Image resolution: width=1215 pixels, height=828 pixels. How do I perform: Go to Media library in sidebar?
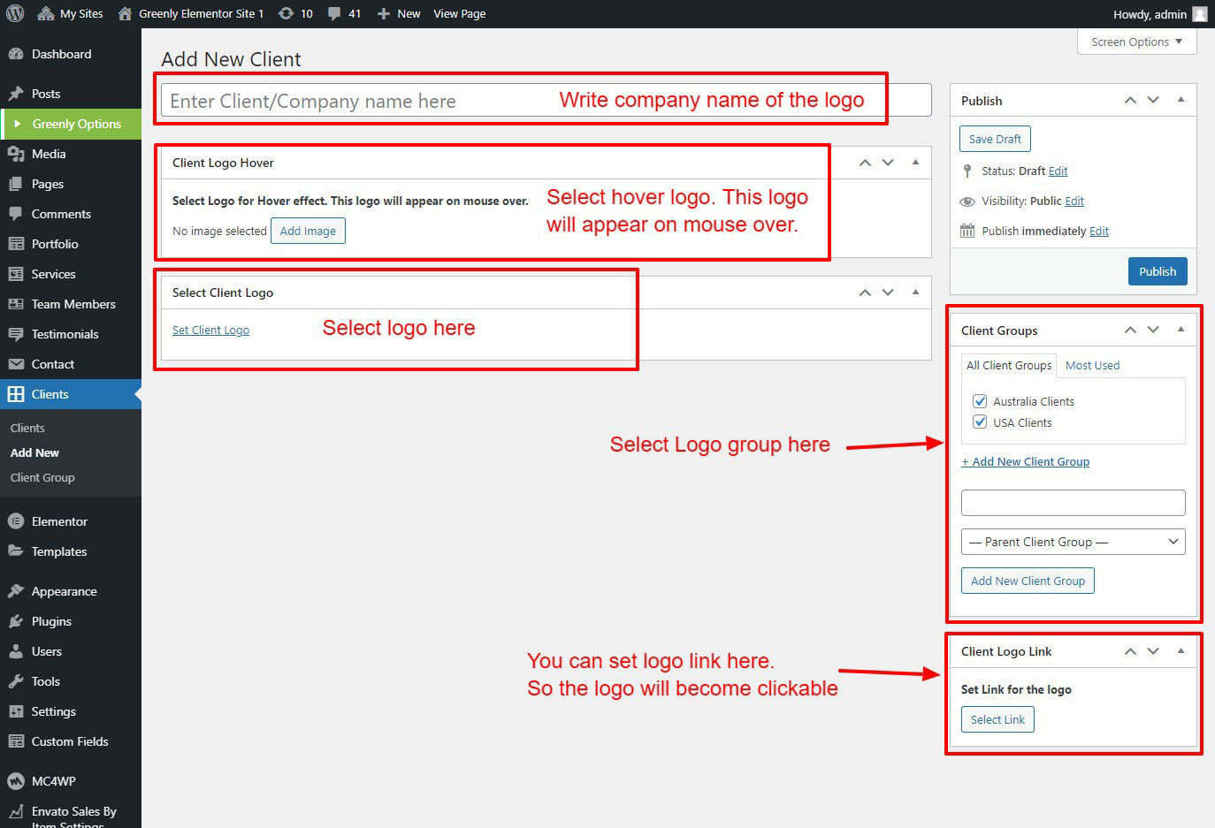pyautogui.click(x=49, y=154)
